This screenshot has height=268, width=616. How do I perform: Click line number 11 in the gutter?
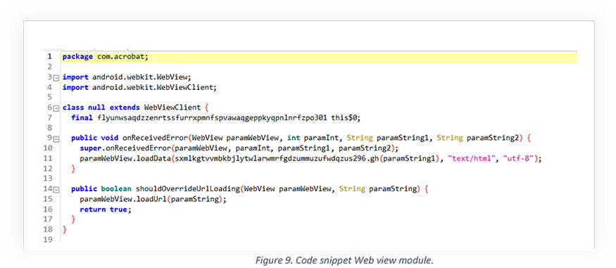(x=48, y=158)
